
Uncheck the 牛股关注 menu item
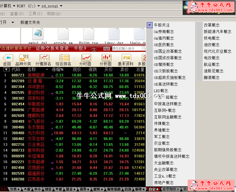(162, 25)
